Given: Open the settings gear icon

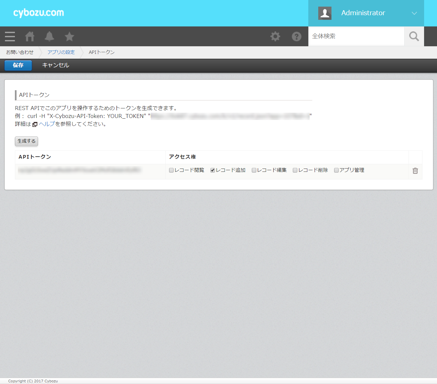Looking at the screenshot, I should pyautogui.click(x=275, y=36).
